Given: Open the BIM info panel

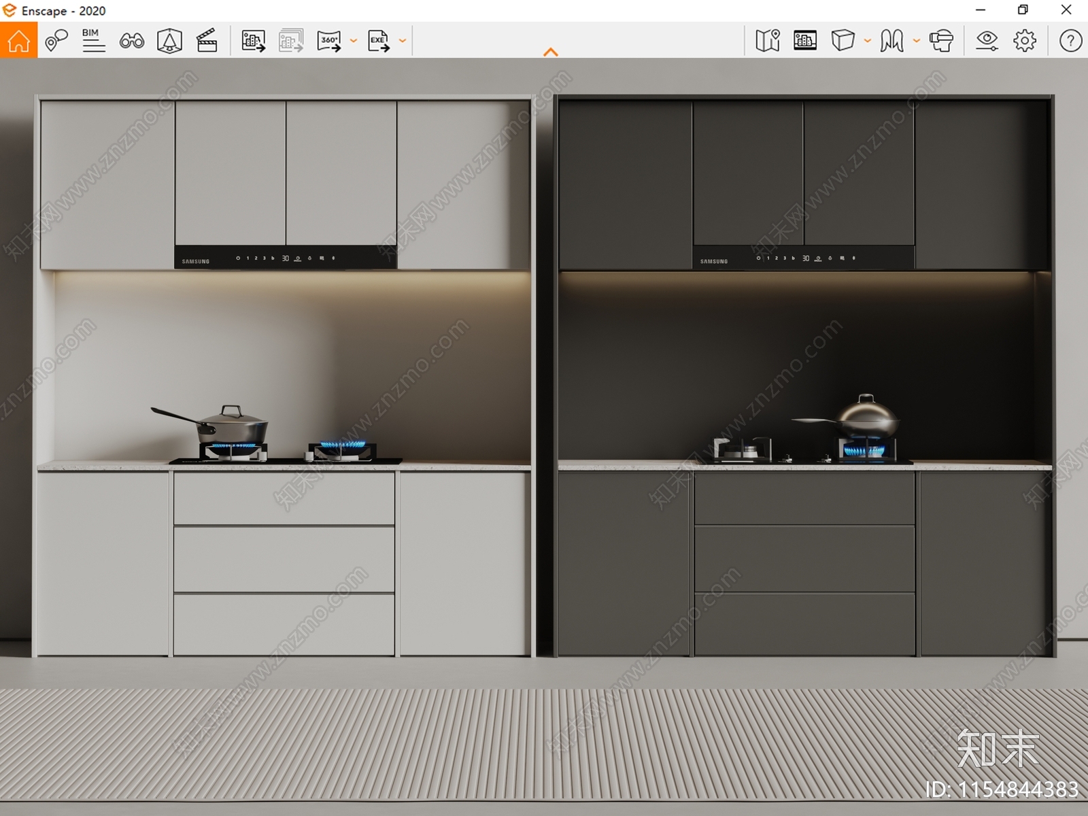Looking at the screenshot, I should tap(93, 40).
